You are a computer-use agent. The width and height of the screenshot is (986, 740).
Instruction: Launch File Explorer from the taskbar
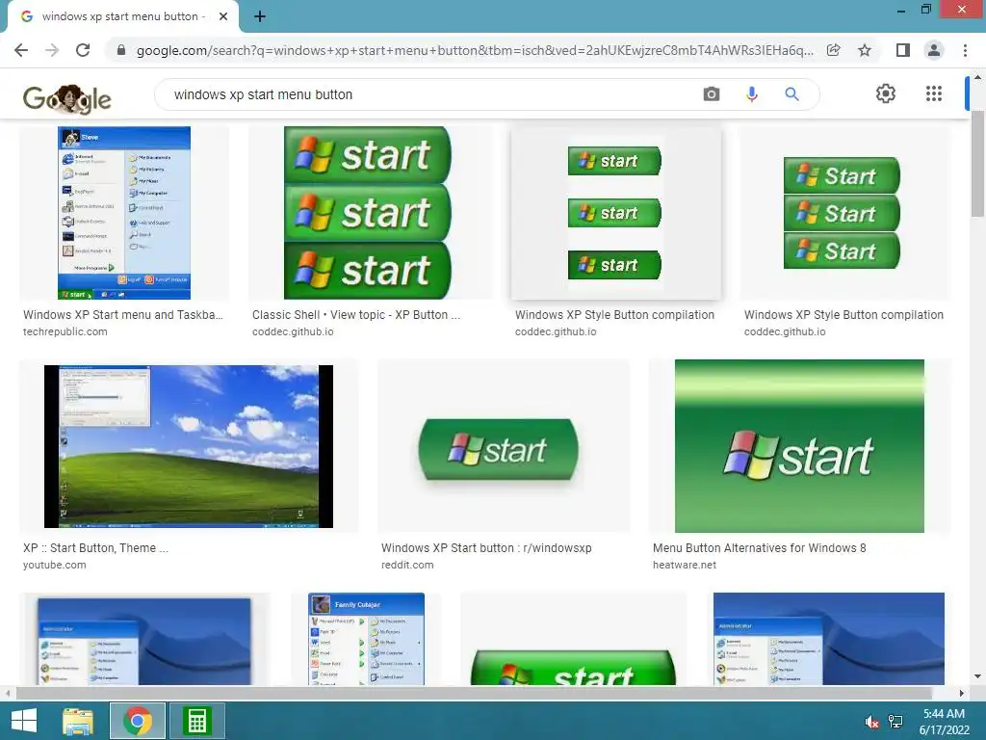pos(78,721)
